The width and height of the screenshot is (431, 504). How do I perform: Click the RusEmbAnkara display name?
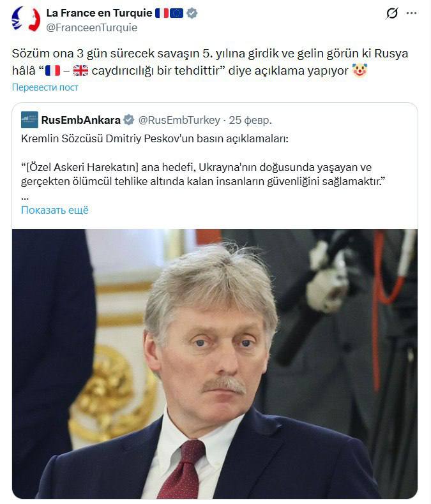coord(80,120)
